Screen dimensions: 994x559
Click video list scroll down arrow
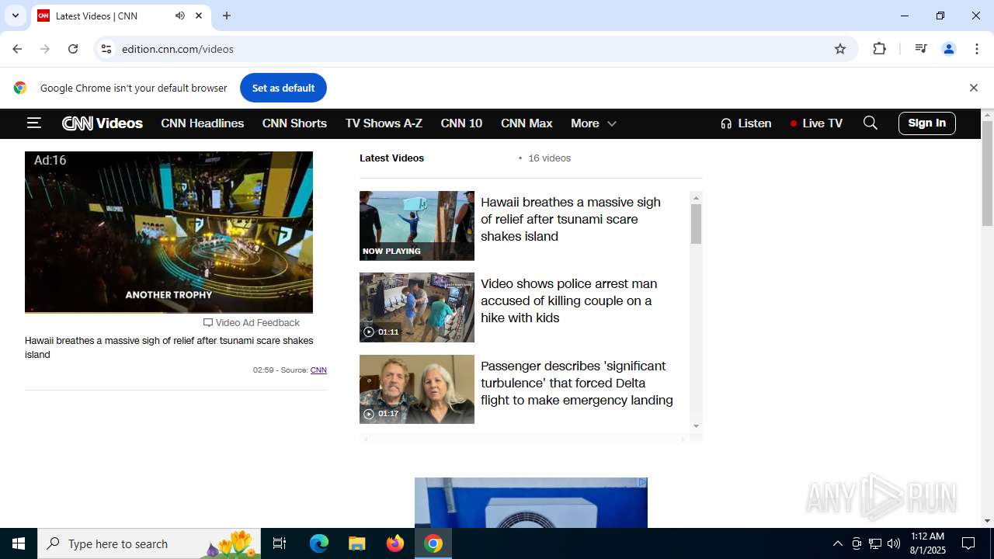pyautogui.click(x=696, y=425)
